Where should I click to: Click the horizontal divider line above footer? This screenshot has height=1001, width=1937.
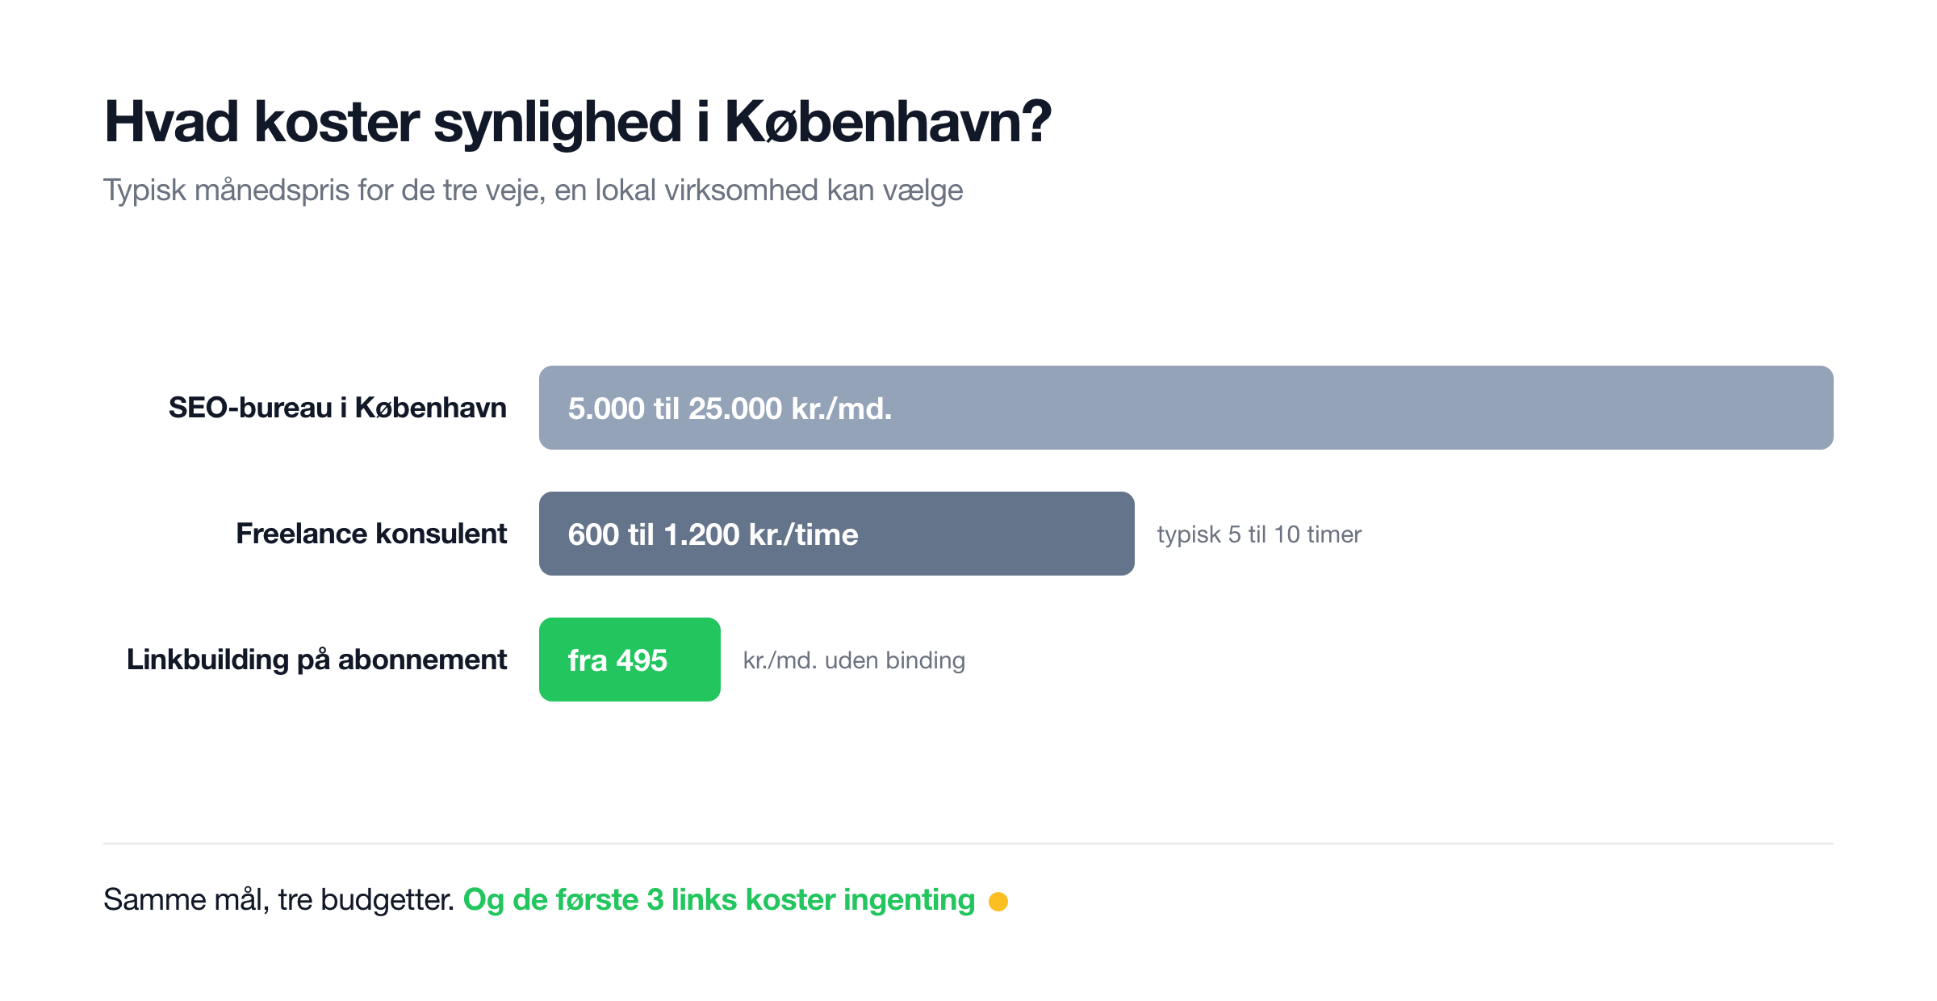click(968, 844)
